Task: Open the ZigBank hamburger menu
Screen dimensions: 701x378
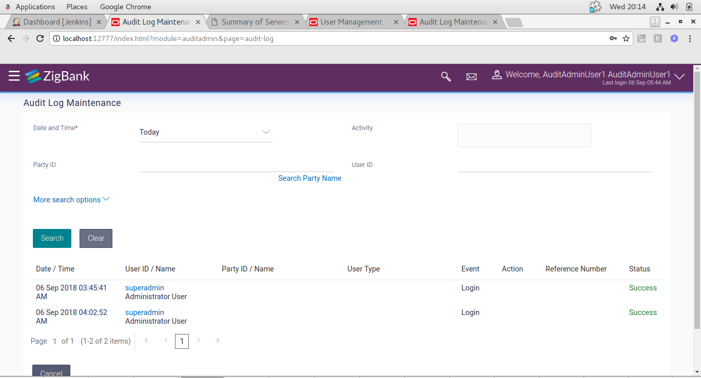Action: (14, 76)
